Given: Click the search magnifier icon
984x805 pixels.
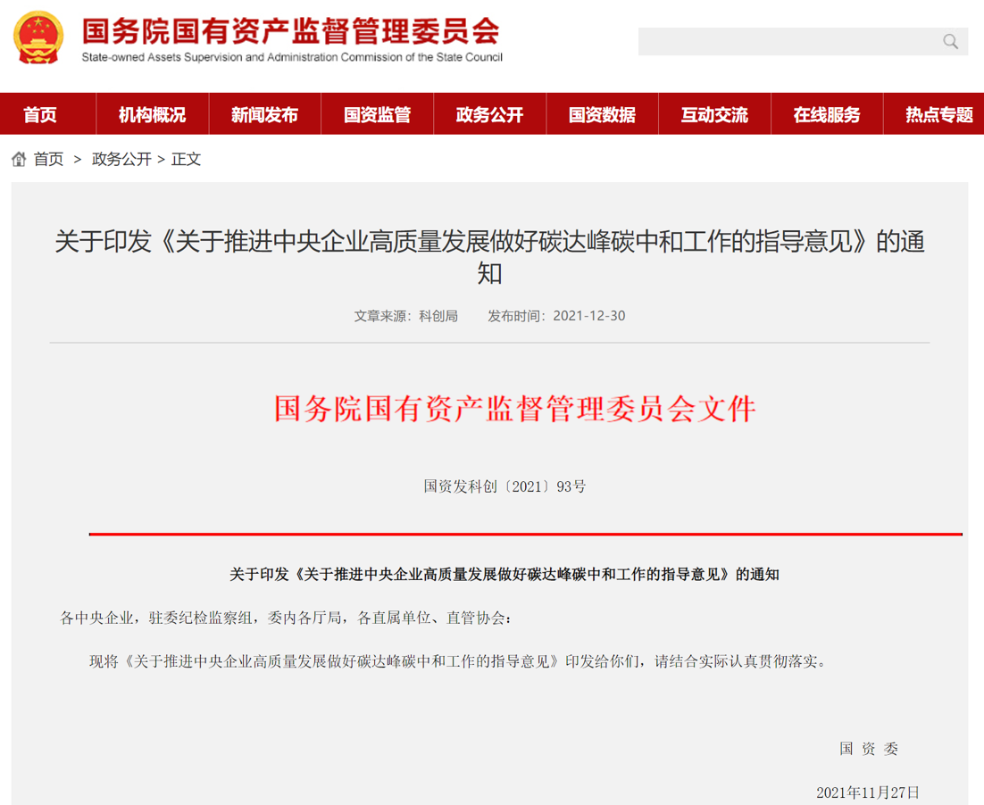Looking at the screenshot, I should (950, 41).
